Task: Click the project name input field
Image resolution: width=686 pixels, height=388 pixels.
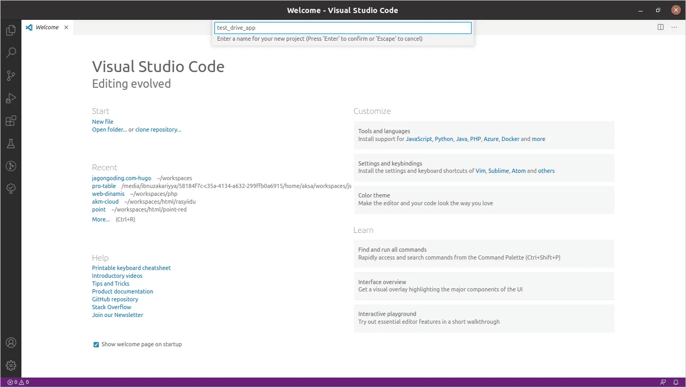Action: (343, 28)
